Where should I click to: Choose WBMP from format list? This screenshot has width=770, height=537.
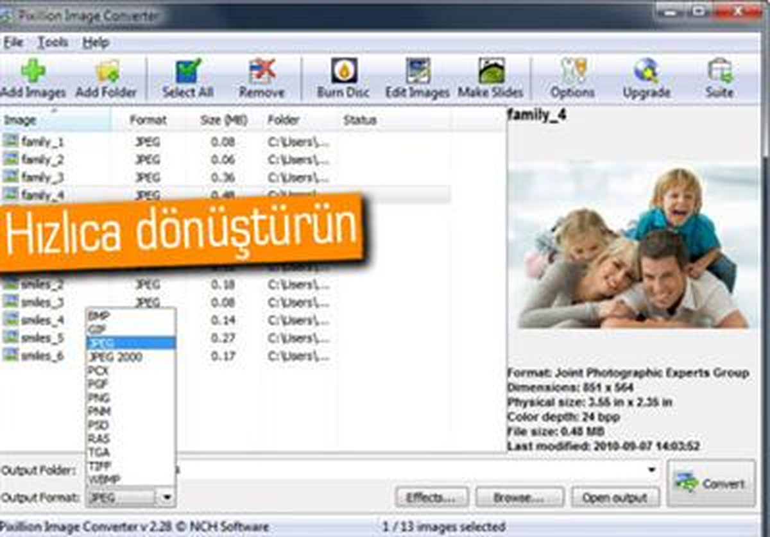(130, 479)
